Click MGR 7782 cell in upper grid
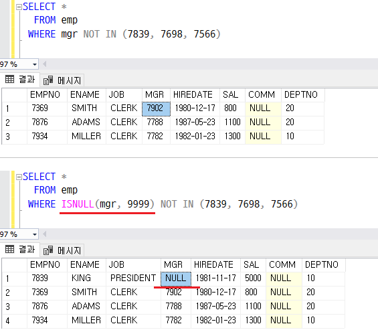The image size is (378, 330). (156, 137)
